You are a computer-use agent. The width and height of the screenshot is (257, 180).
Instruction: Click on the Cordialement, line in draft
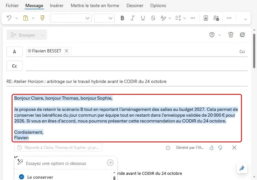(x=29, y=132)
